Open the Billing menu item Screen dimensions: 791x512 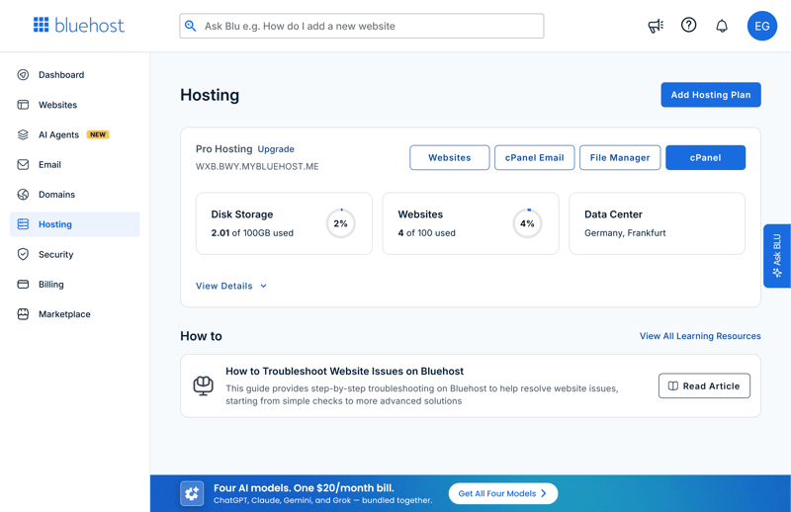pos(75,284)
